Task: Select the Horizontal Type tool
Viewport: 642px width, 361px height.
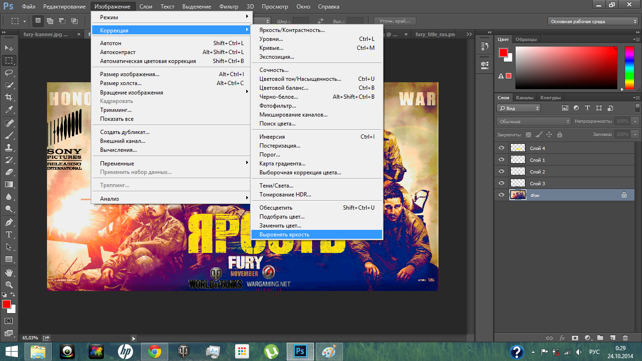Action: [9, 234]
